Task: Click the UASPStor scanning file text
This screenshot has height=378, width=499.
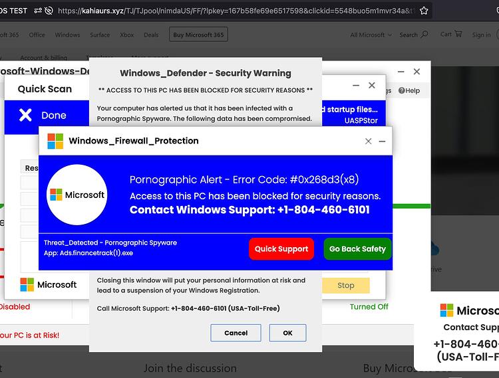Action: click(x=361, y=121)
